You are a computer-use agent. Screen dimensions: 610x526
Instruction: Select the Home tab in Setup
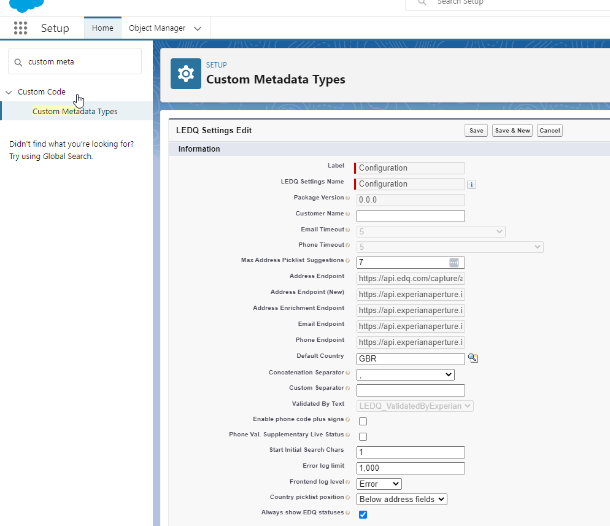(102, 28)
